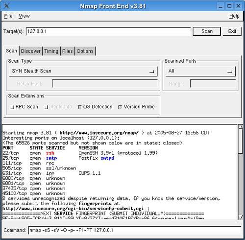Toggle the Identd Info checkbox
The width and height of the screenshot is (245, 240).
click(x=58, y=107)
